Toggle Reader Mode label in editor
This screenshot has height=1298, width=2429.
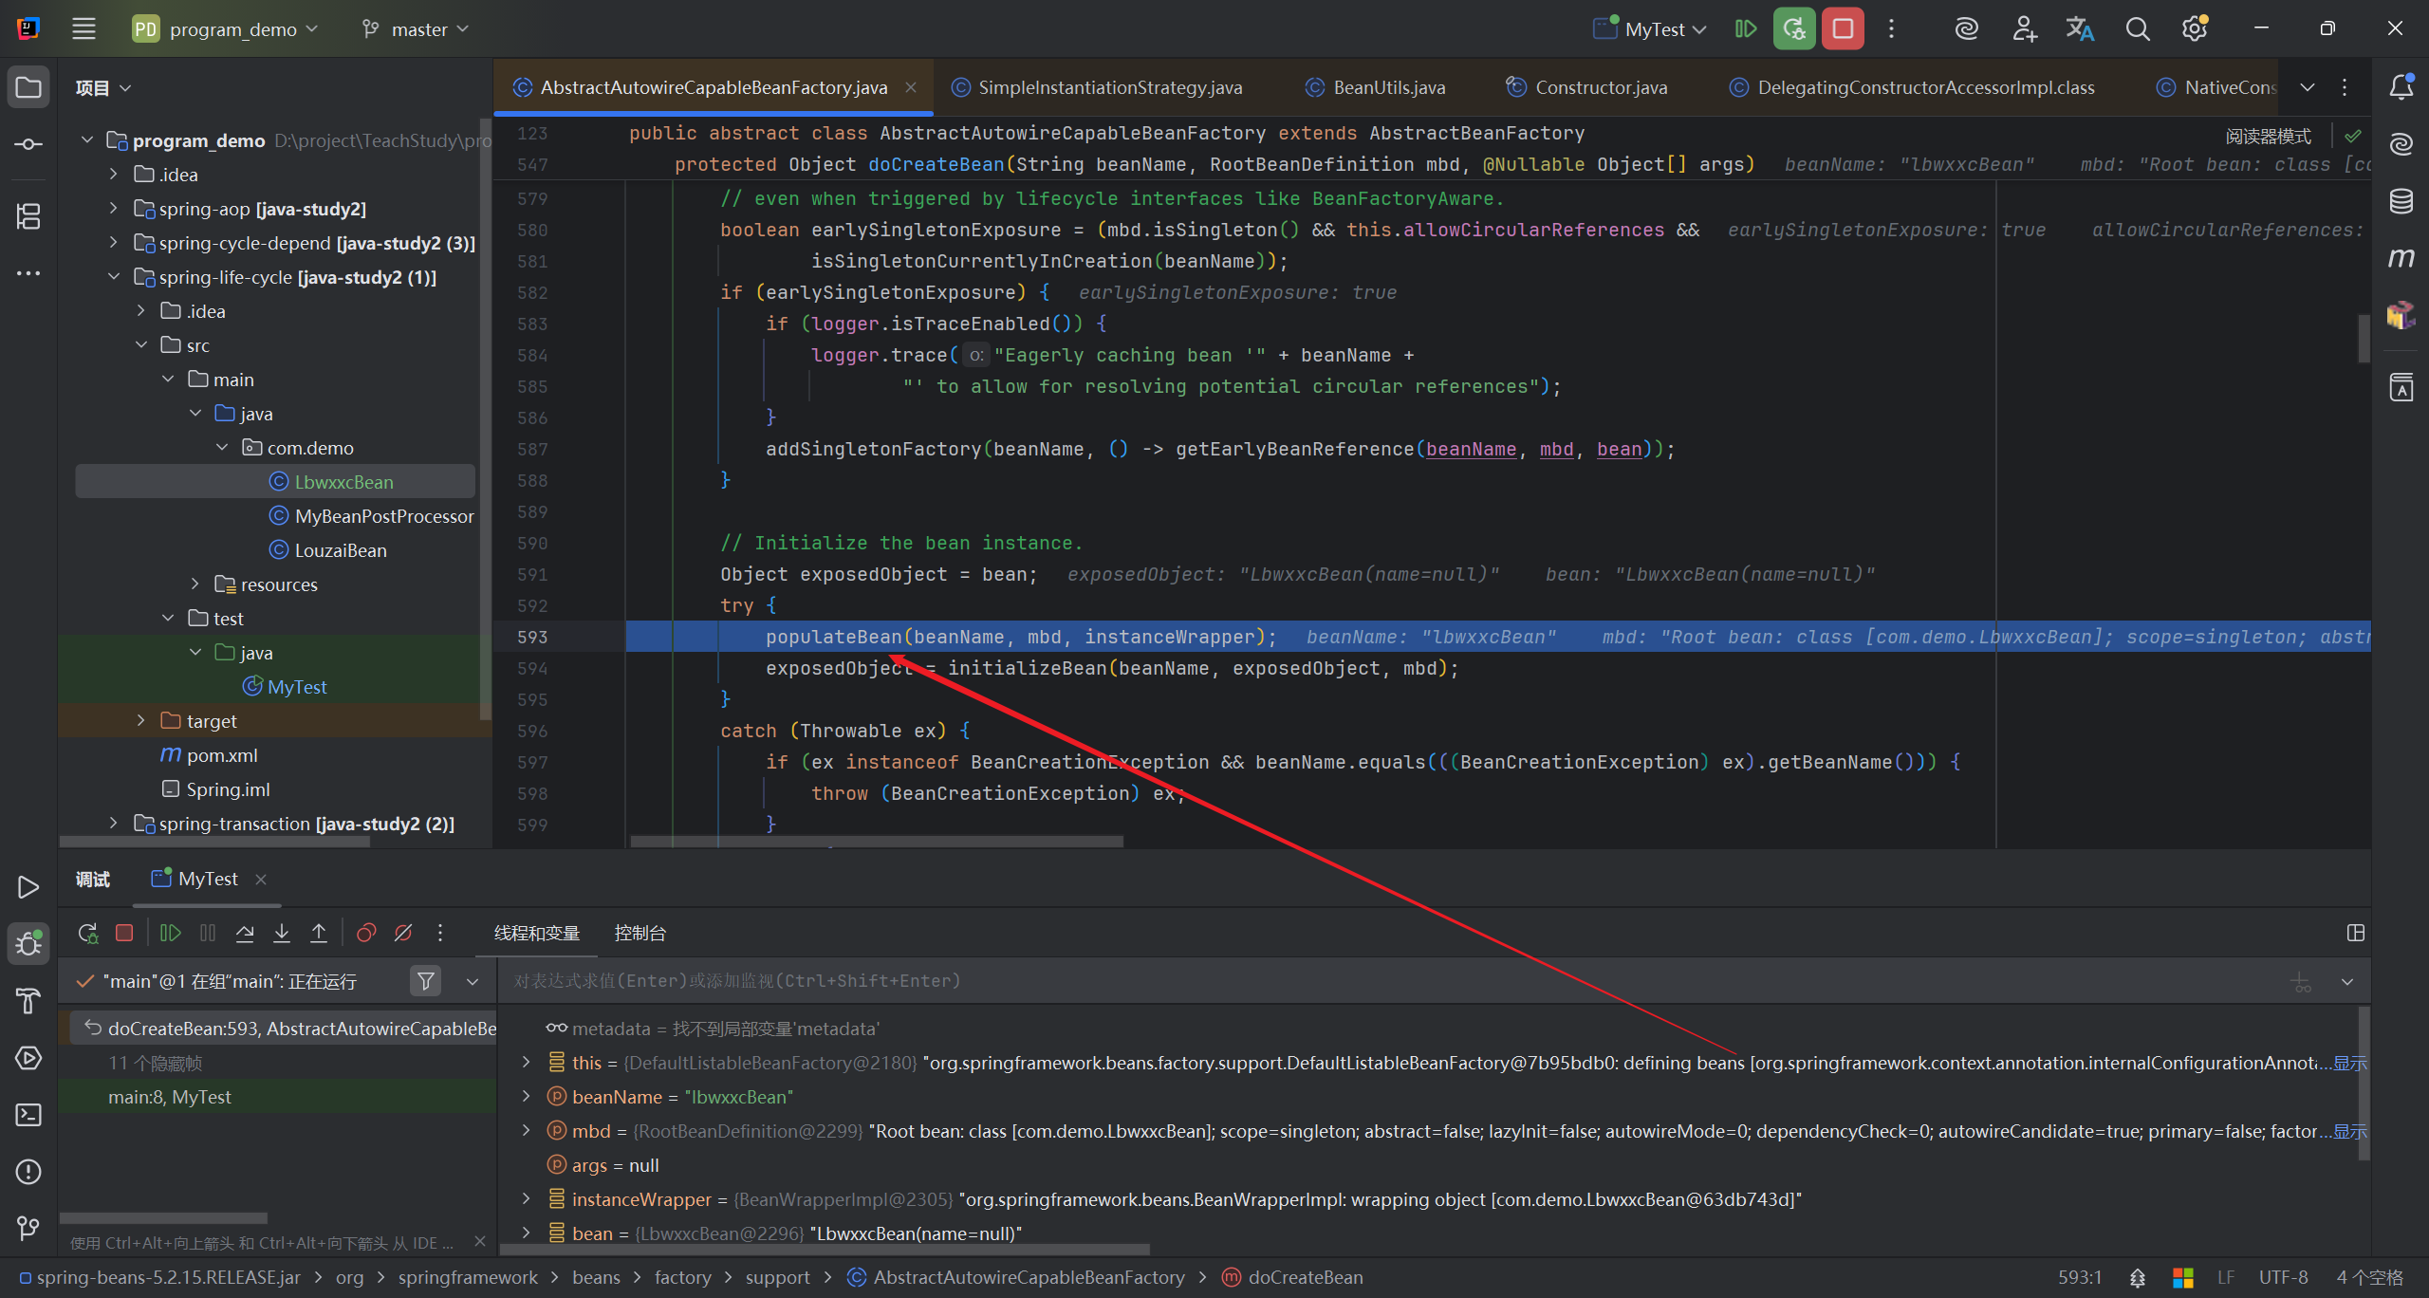click(x=2268, y=136)
